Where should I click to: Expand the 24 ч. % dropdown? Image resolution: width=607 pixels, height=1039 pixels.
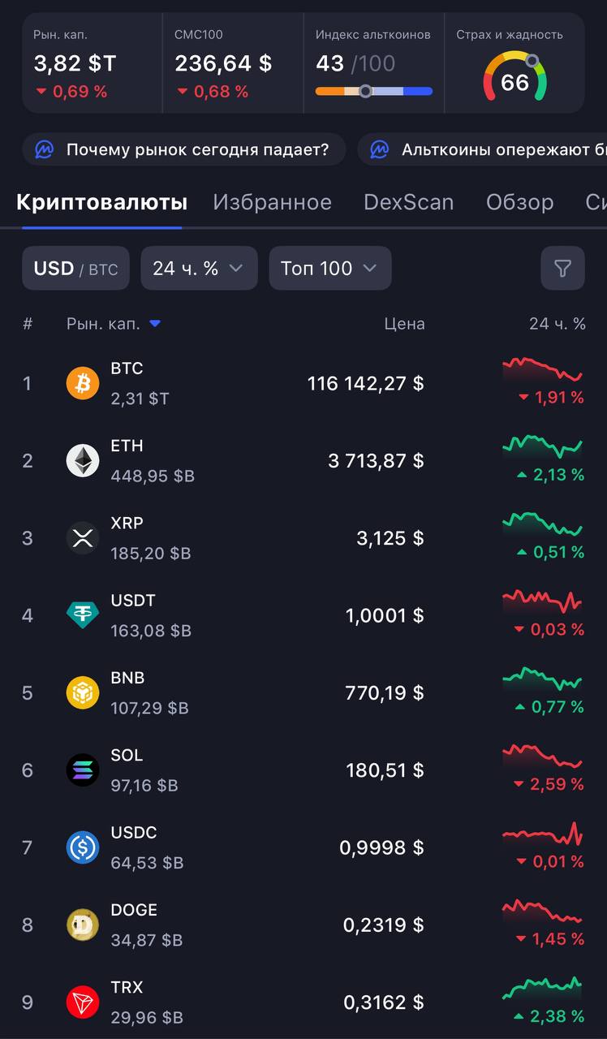[x=199, y=268]
